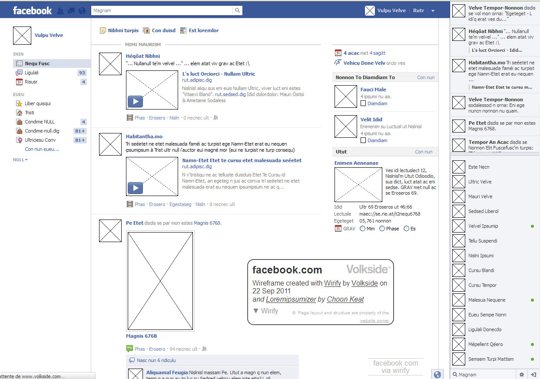Click Ultriciesu Conv icon

coord(19,140)
